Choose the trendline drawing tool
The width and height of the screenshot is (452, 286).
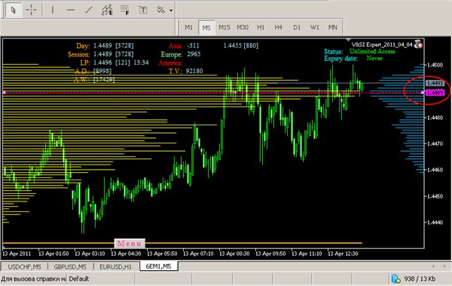click(89, 10)
